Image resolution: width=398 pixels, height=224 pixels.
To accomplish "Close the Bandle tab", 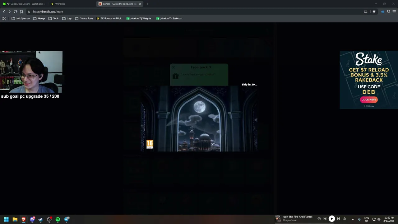I will click(140, 4).
